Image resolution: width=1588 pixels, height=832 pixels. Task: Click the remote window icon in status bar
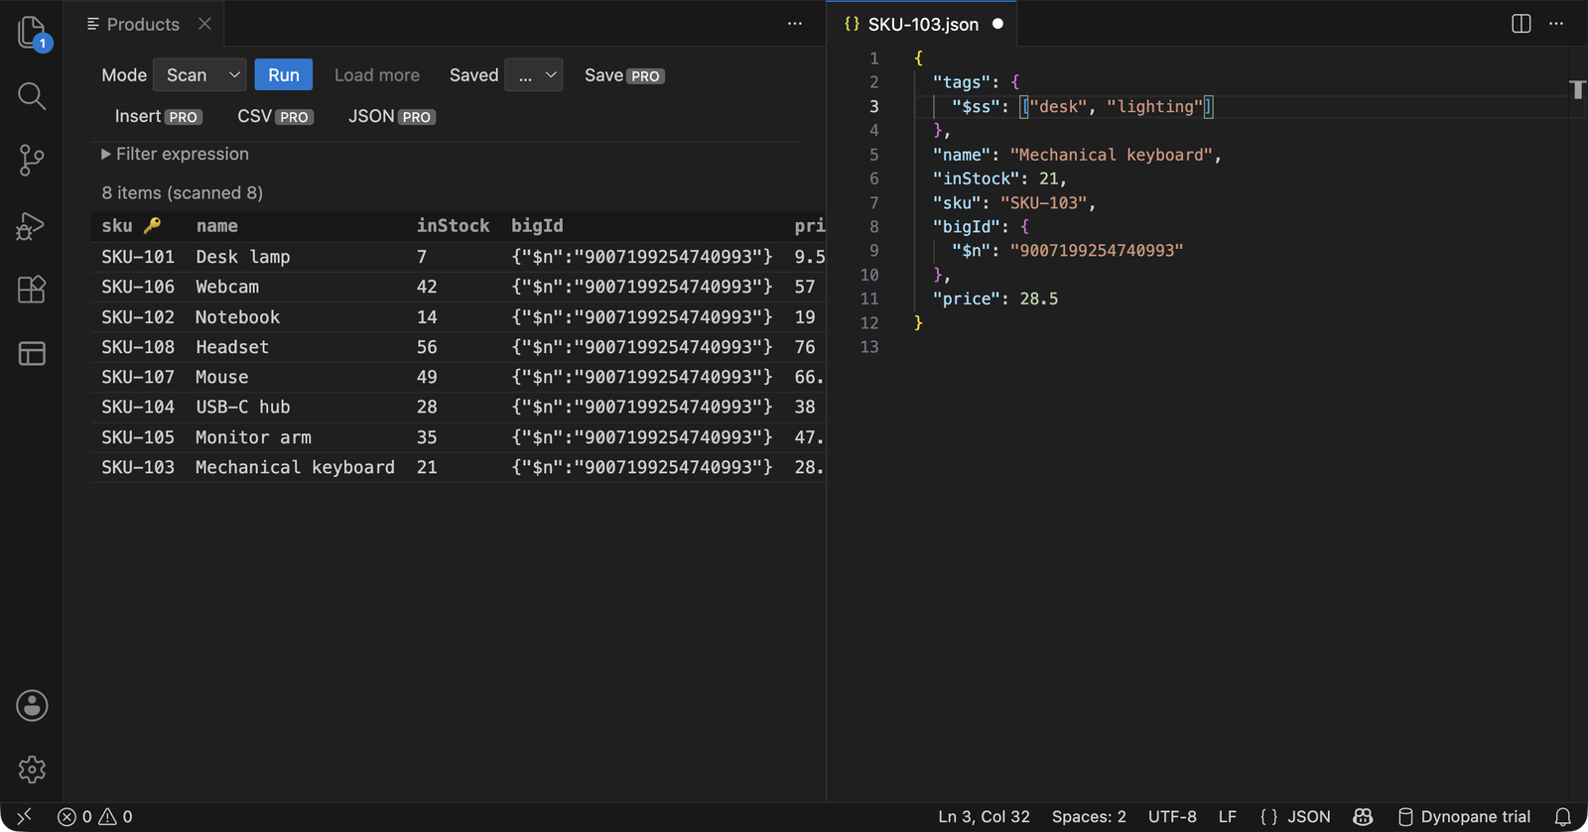tap(24, 817)
